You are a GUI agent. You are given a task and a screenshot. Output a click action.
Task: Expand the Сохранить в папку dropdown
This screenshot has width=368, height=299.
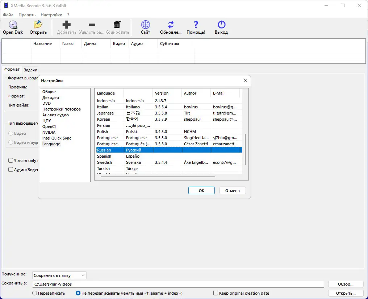coord(59,275)
